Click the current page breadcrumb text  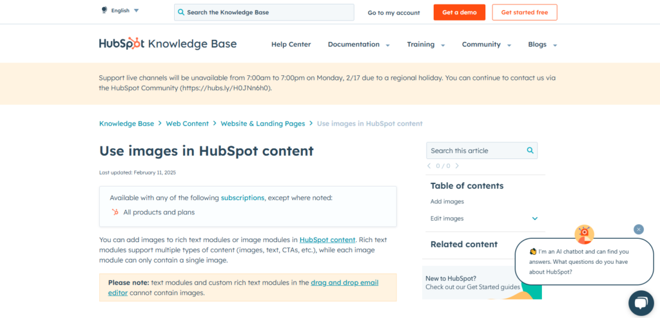tap(369, 123)
